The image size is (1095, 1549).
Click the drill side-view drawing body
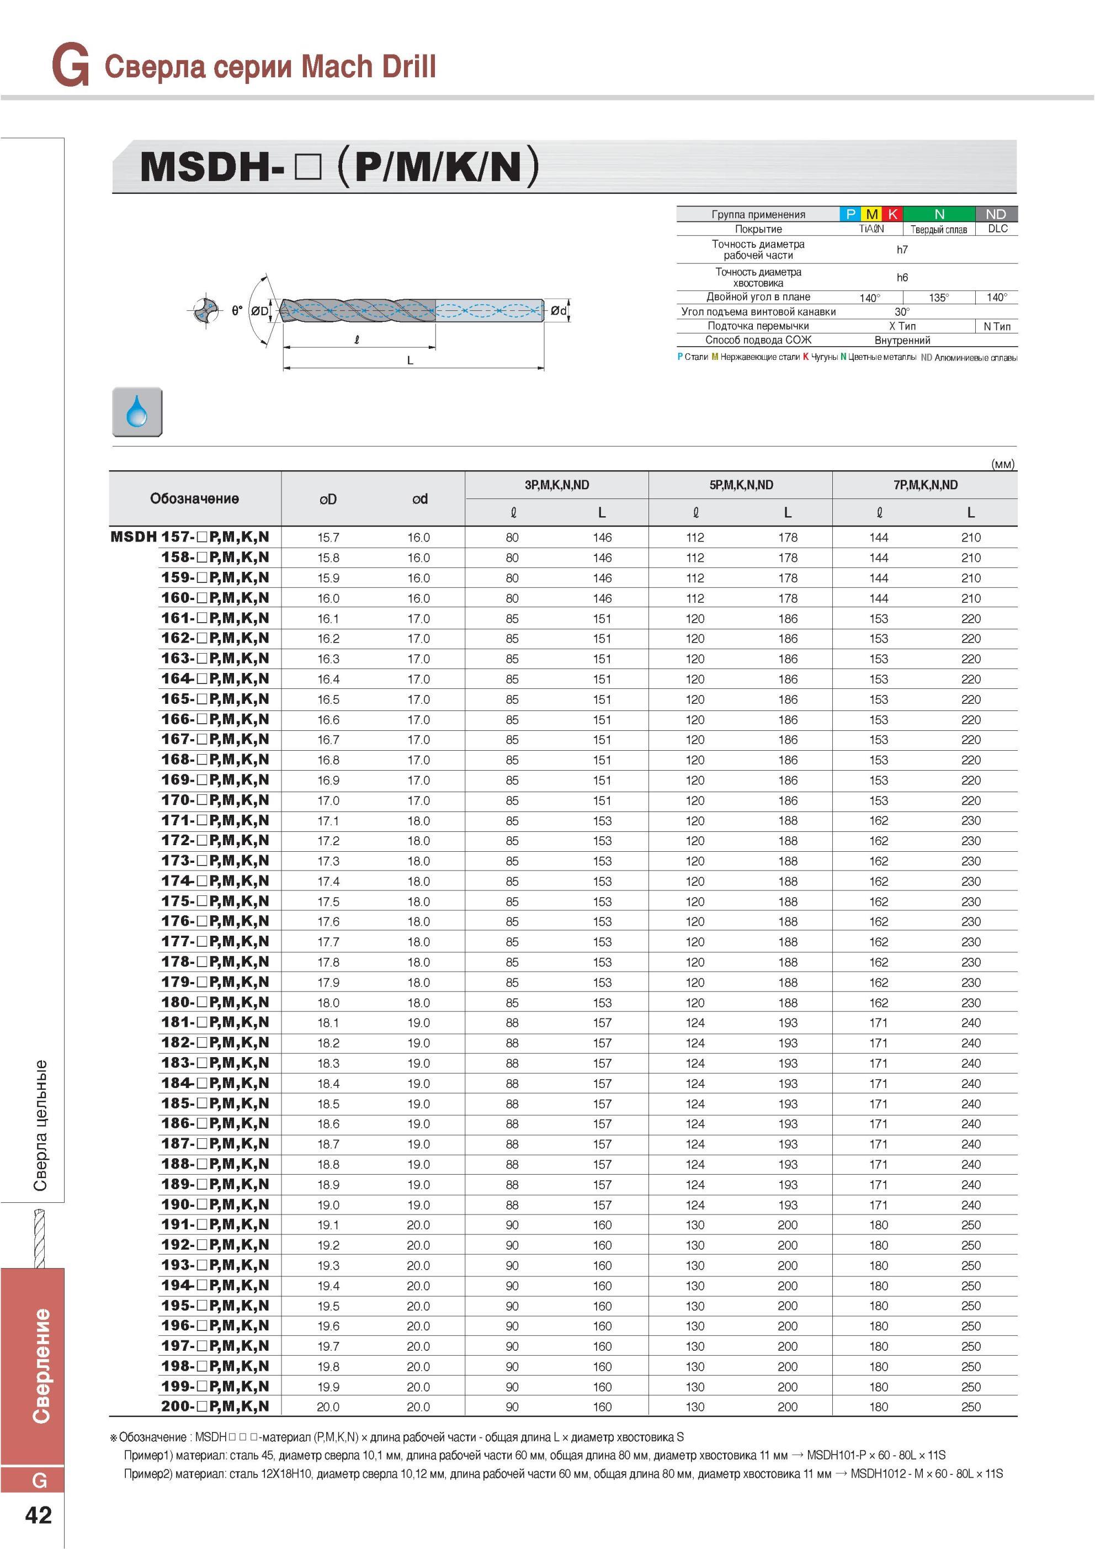click(412, 310)
